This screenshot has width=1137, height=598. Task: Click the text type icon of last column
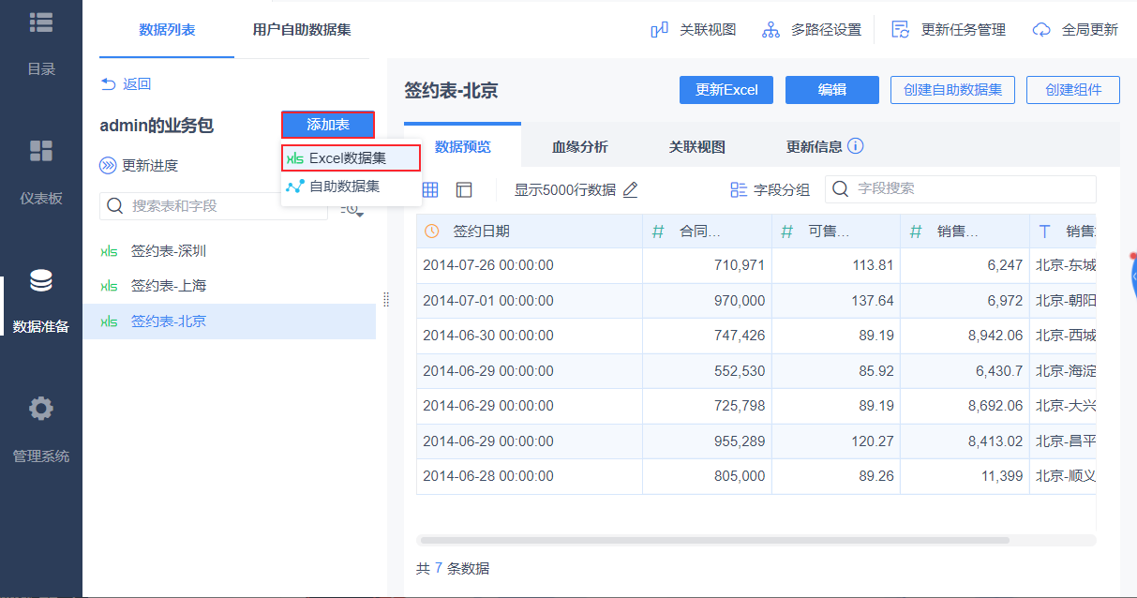coord(1044,231)
